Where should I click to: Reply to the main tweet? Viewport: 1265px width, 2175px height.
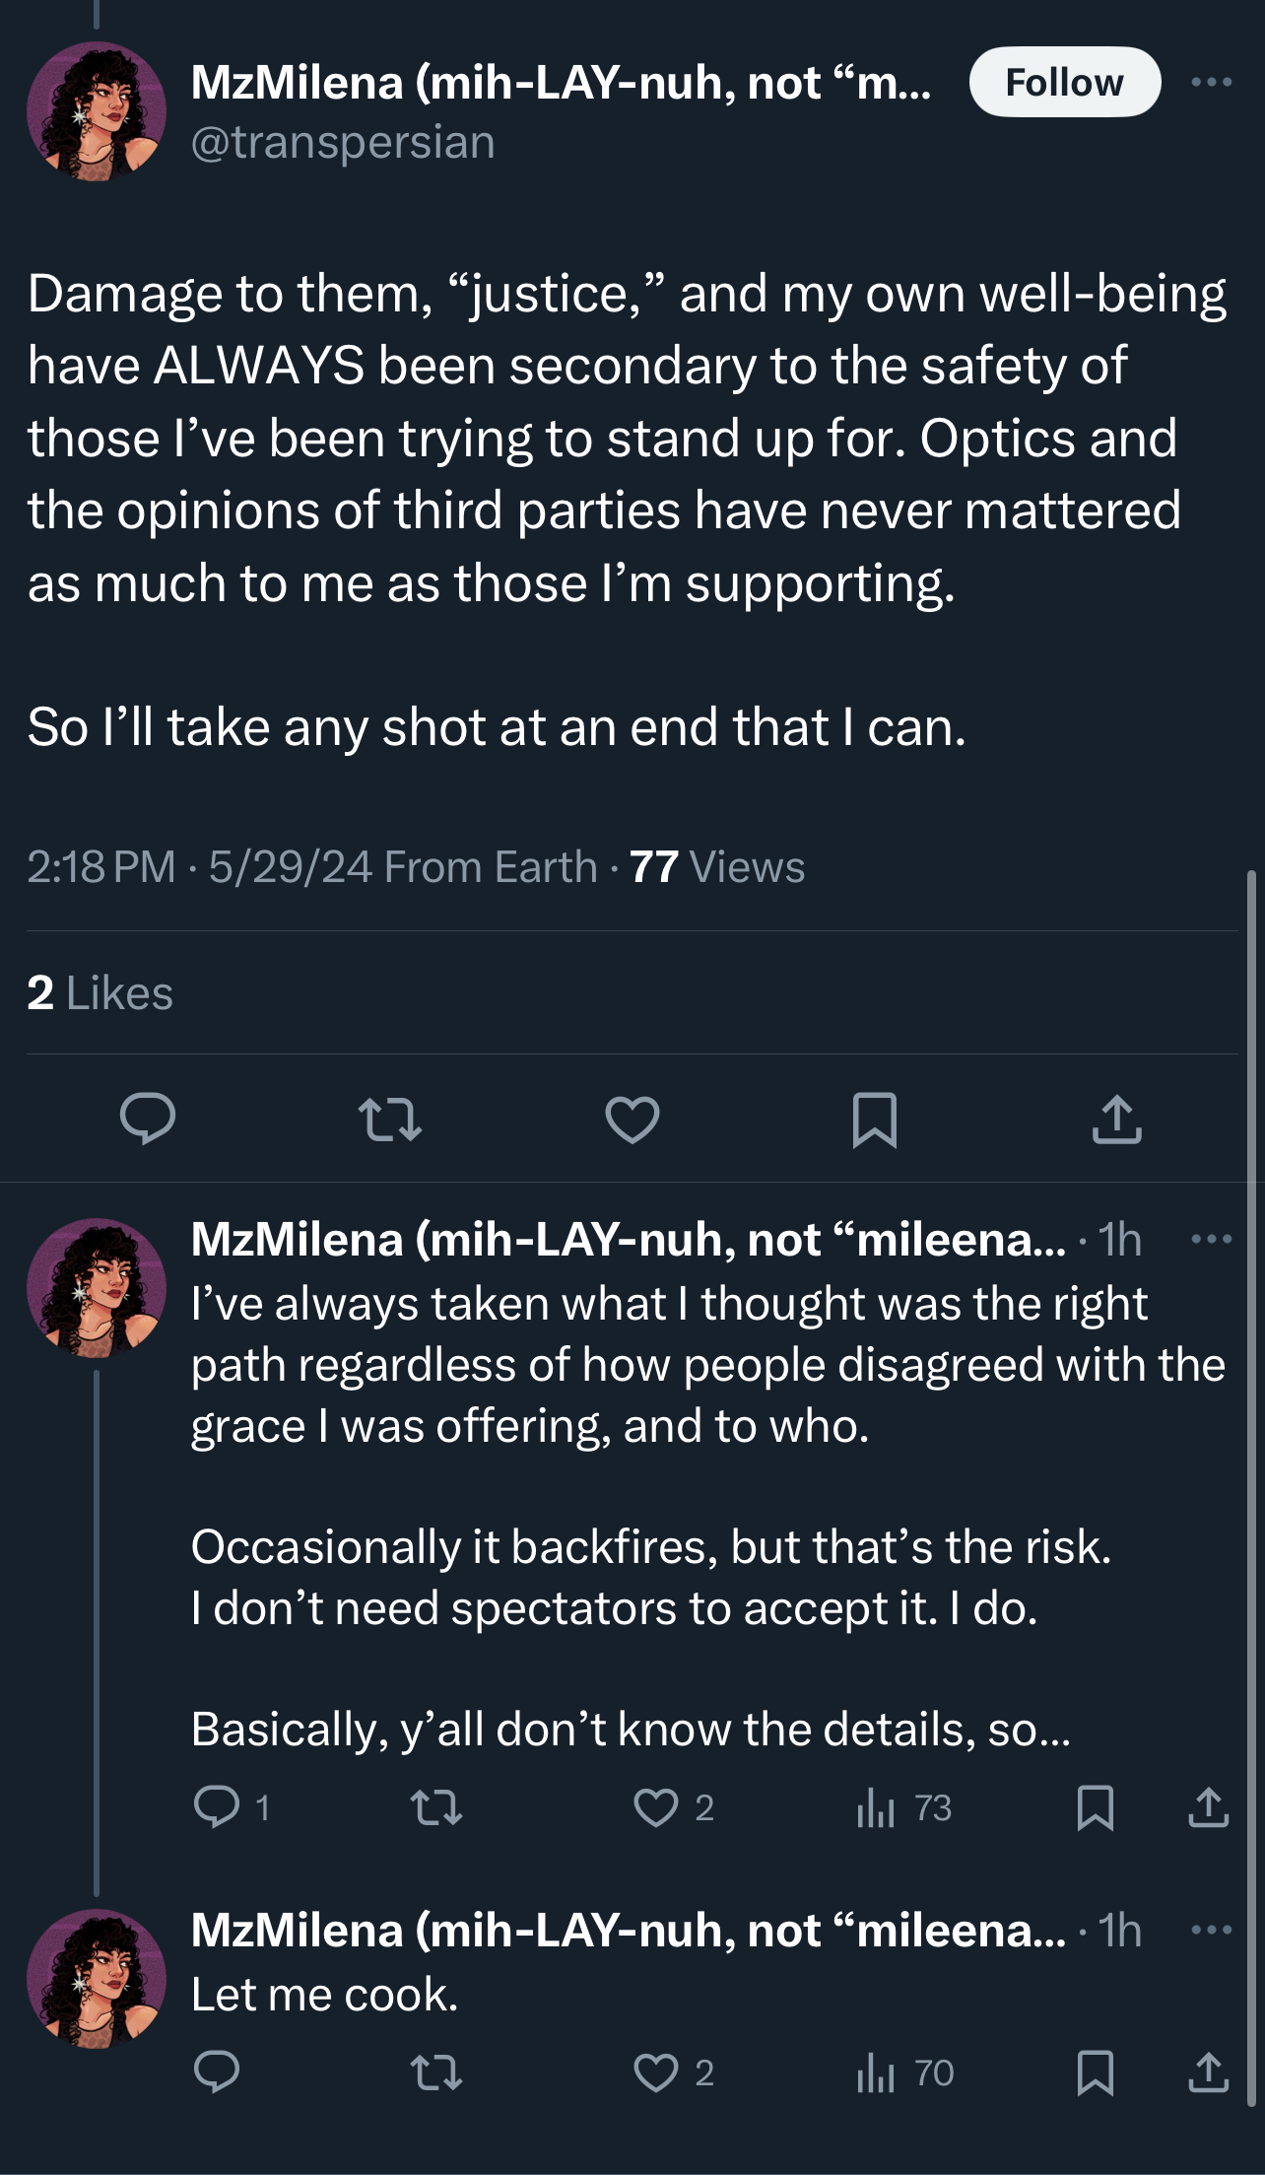point(148,1120)
